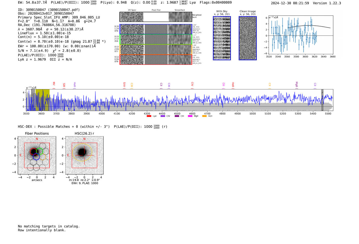Viewport: 359px width, 244px height.
Task: Click the orange-outlined fiber 2D spectrum row
Action: click(156, 49)
